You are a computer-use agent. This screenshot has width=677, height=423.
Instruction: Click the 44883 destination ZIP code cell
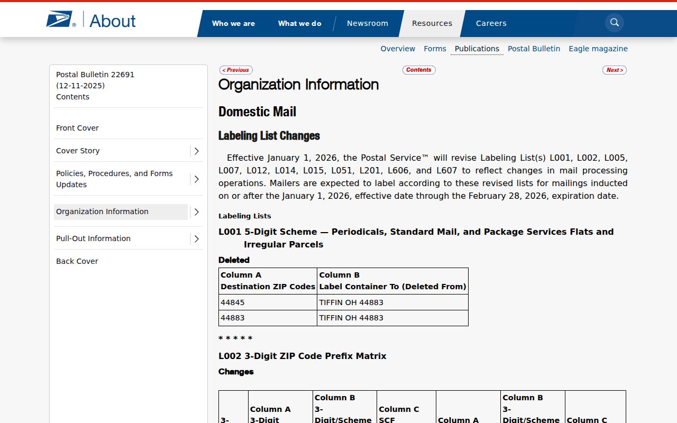tap(268, 318)
